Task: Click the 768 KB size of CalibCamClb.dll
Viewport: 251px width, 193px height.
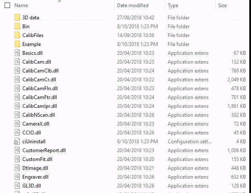Action: [x=238, y=71]
